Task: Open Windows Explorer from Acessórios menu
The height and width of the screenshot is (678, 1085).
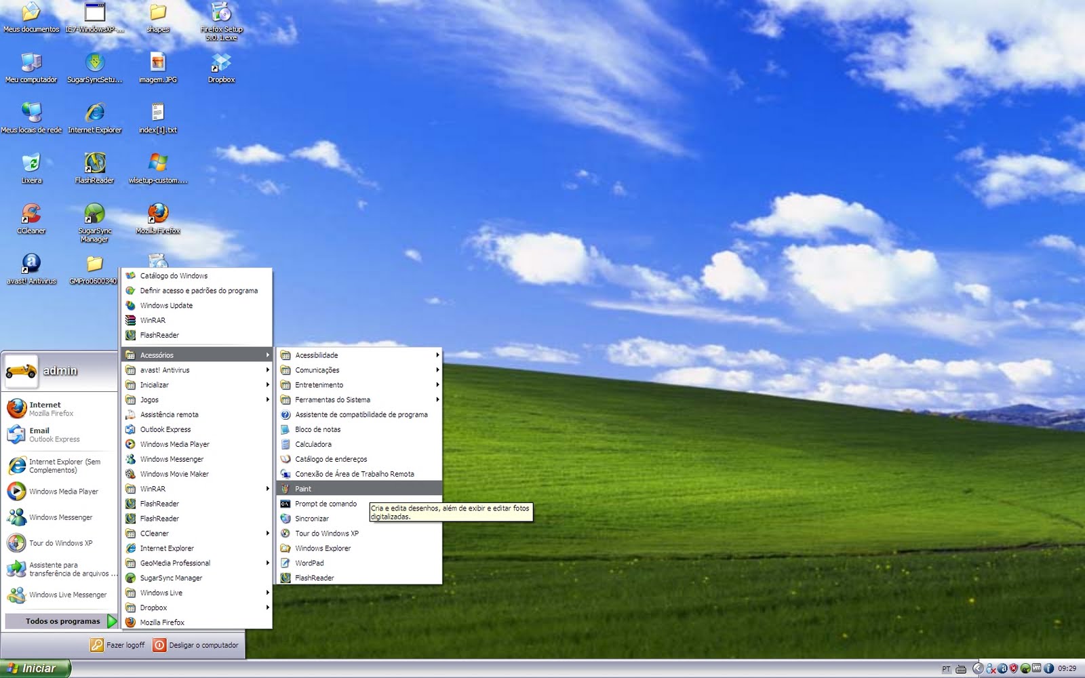Action: [x=359, y=549]
